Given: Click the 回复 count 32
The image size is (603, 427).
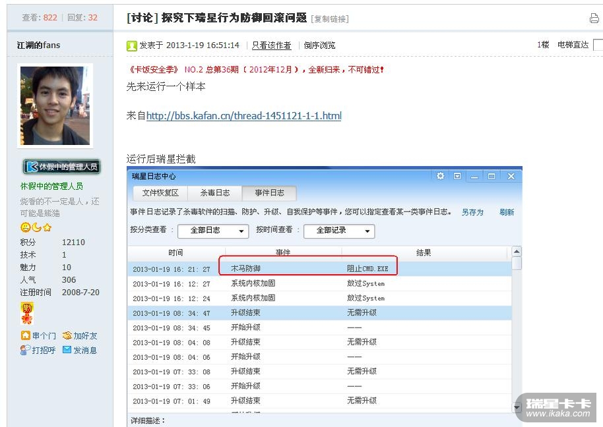Looking at the screenshot, I should click(92, 18).
